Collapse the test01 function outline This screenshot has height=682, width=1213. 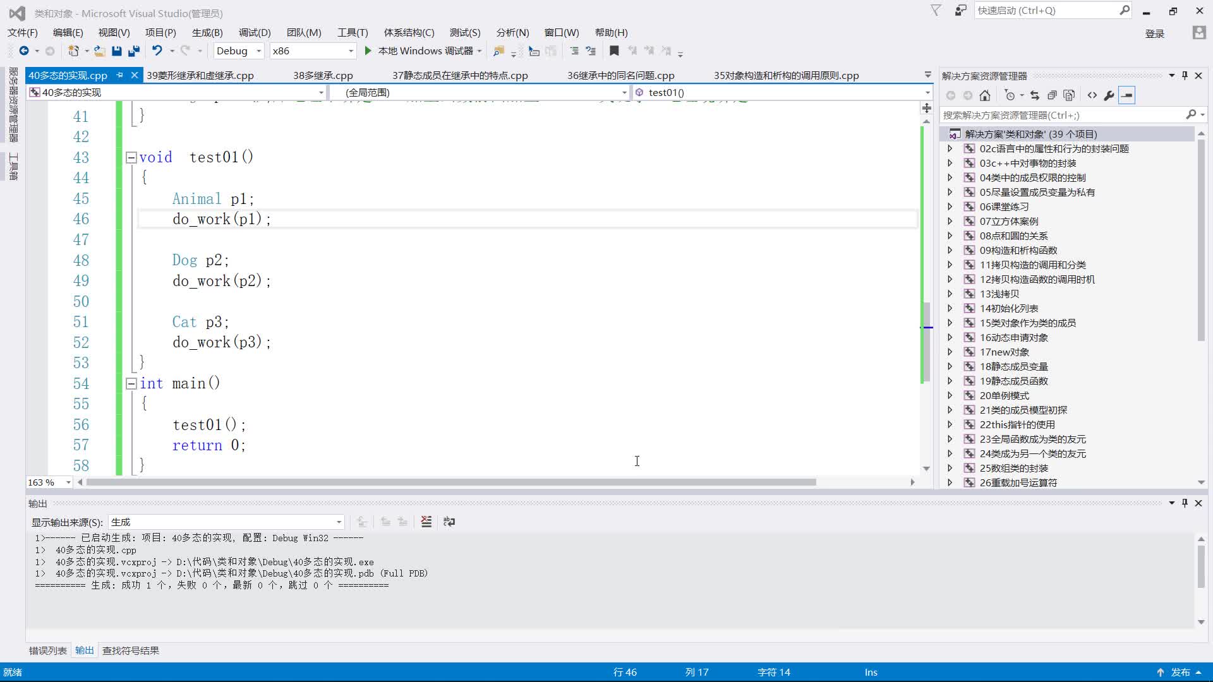point(131,157)
